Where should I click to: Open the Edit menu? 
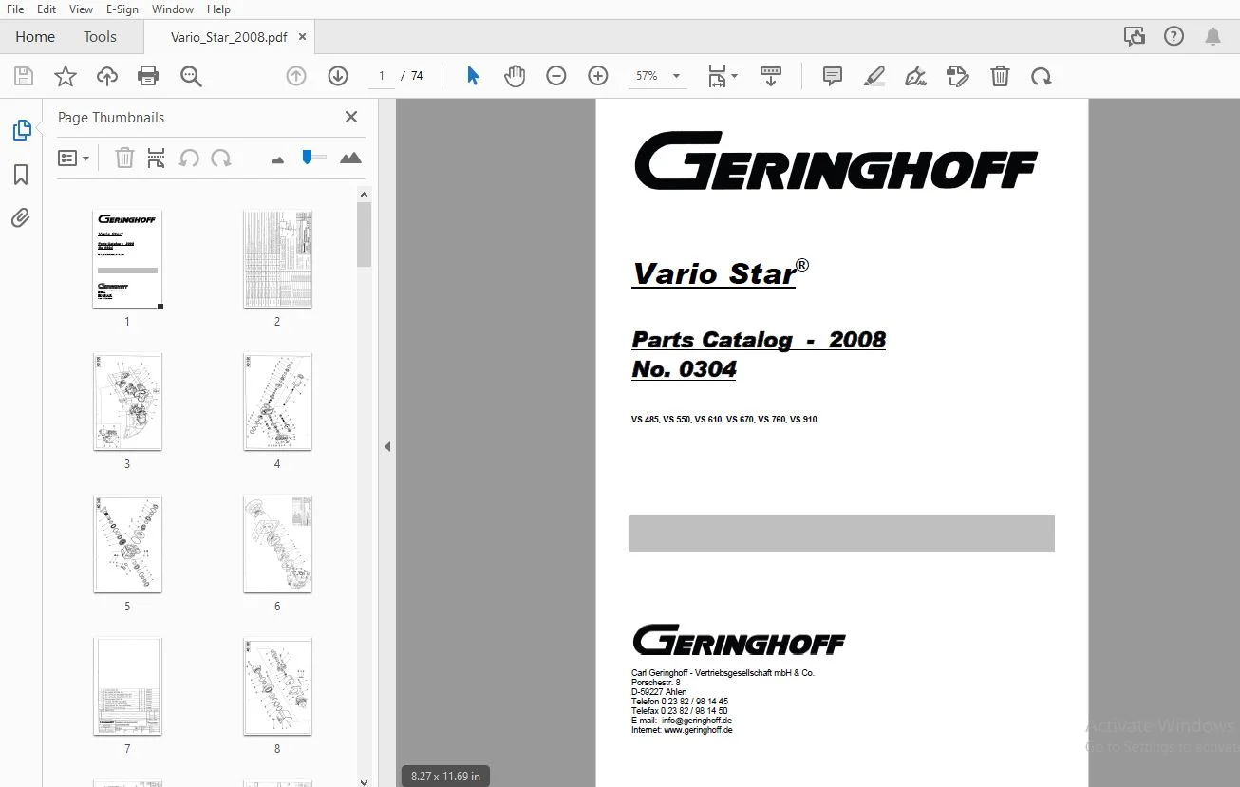pyautogui.click(x=47, y=9)
